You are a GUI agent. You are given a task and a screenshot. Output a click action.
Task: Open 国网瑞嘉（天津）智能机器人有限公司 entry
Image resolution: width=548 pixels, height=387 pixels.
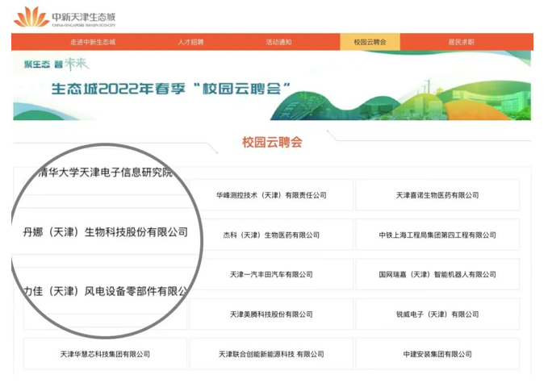coord(437,275)
